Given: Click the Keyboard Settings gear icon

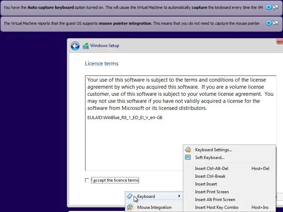Looking at the screenshot, I should pos(188,149).
